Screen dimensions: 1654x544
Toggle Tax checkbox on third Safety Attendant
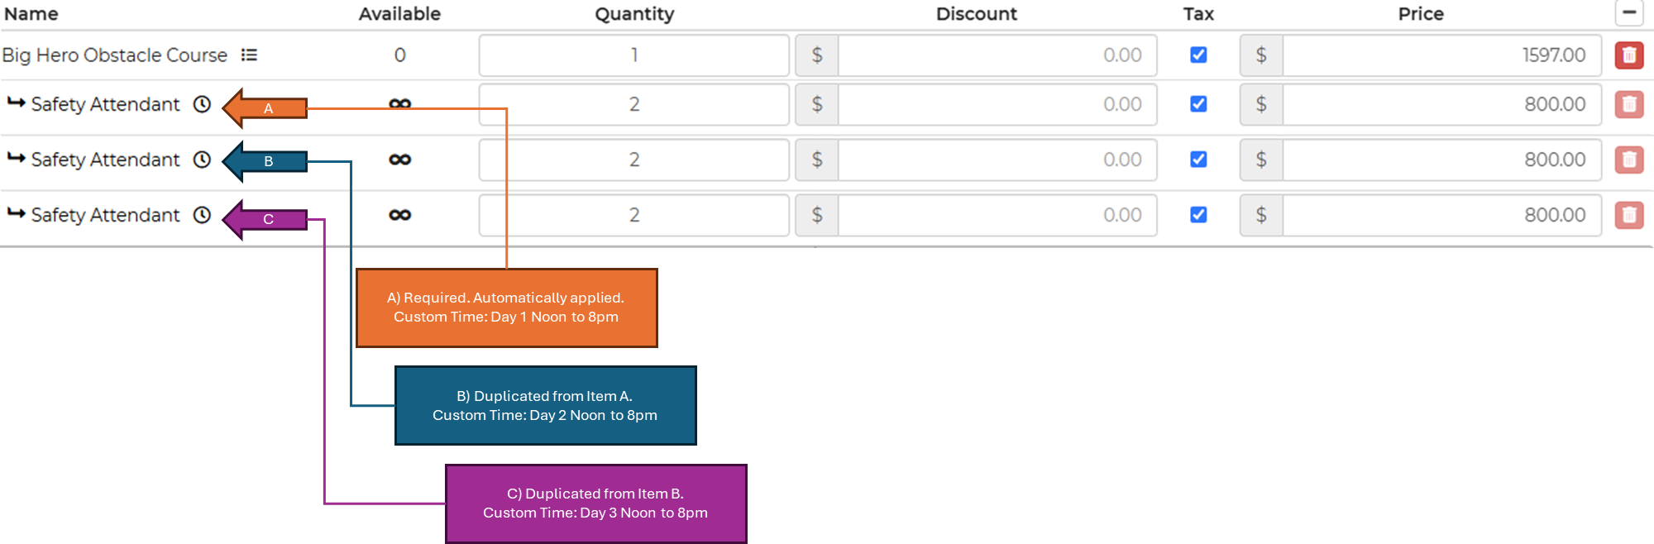pos(1198,215)
